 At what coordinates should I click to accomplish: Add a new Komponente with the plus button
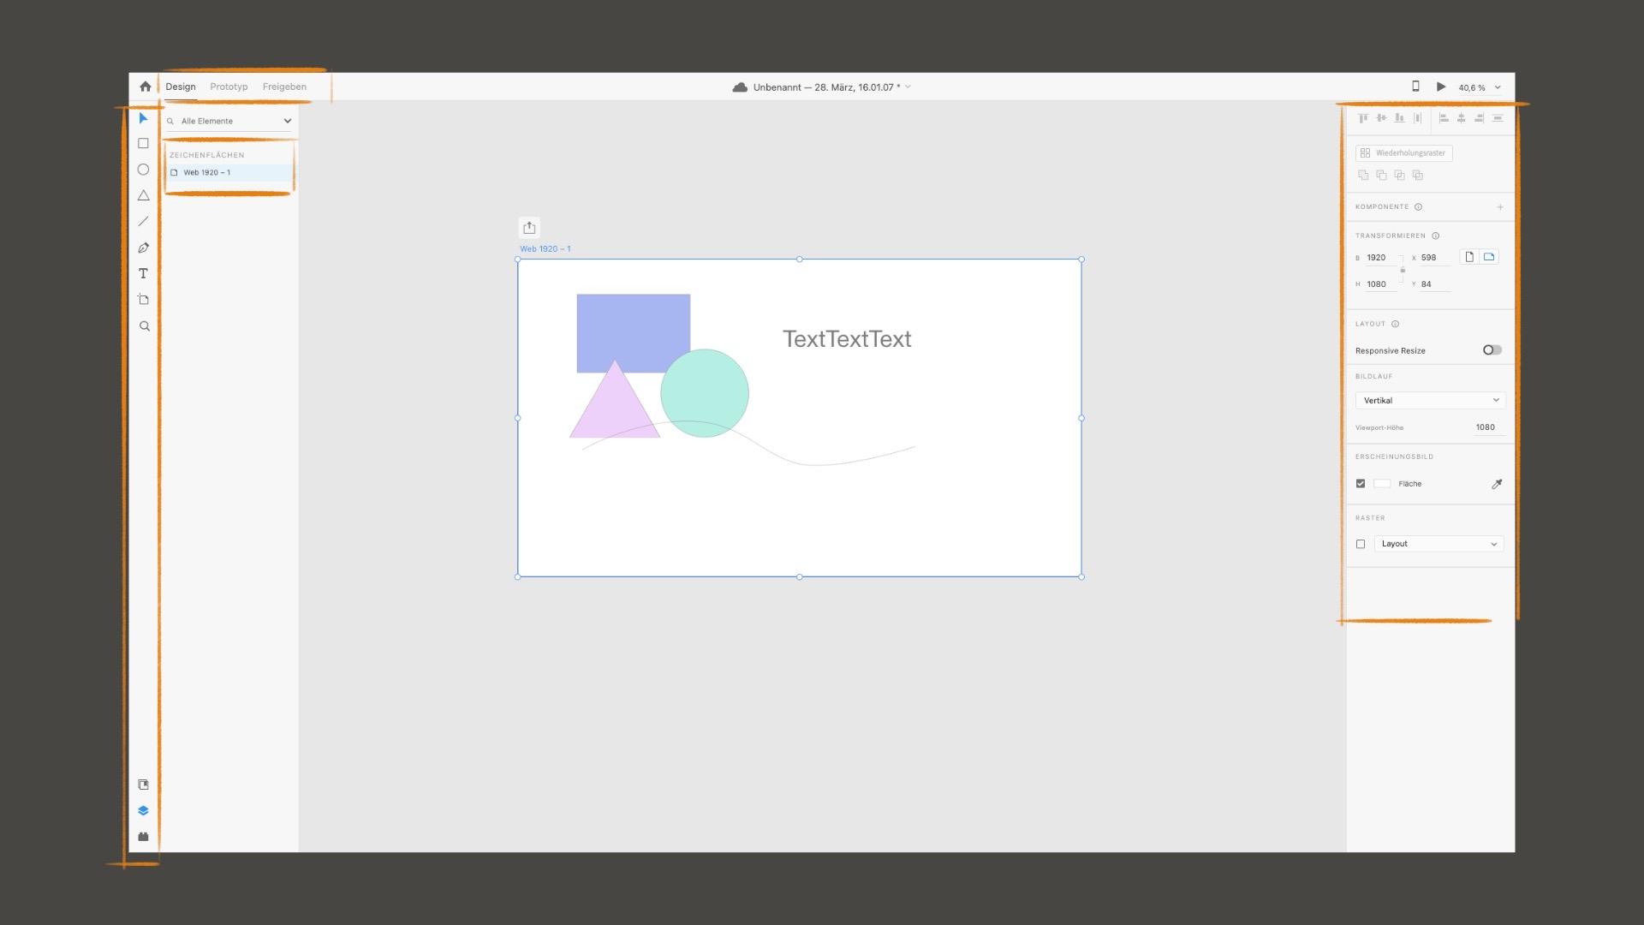point(1500,206)
